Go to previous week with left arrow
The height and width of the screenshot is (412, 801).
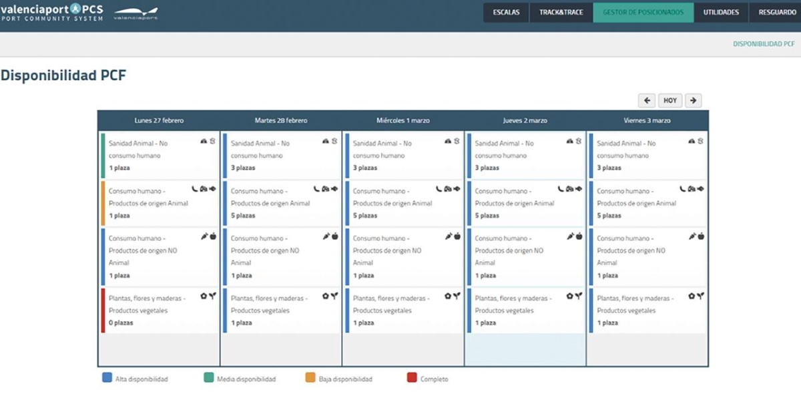click(x=646, y=100)
